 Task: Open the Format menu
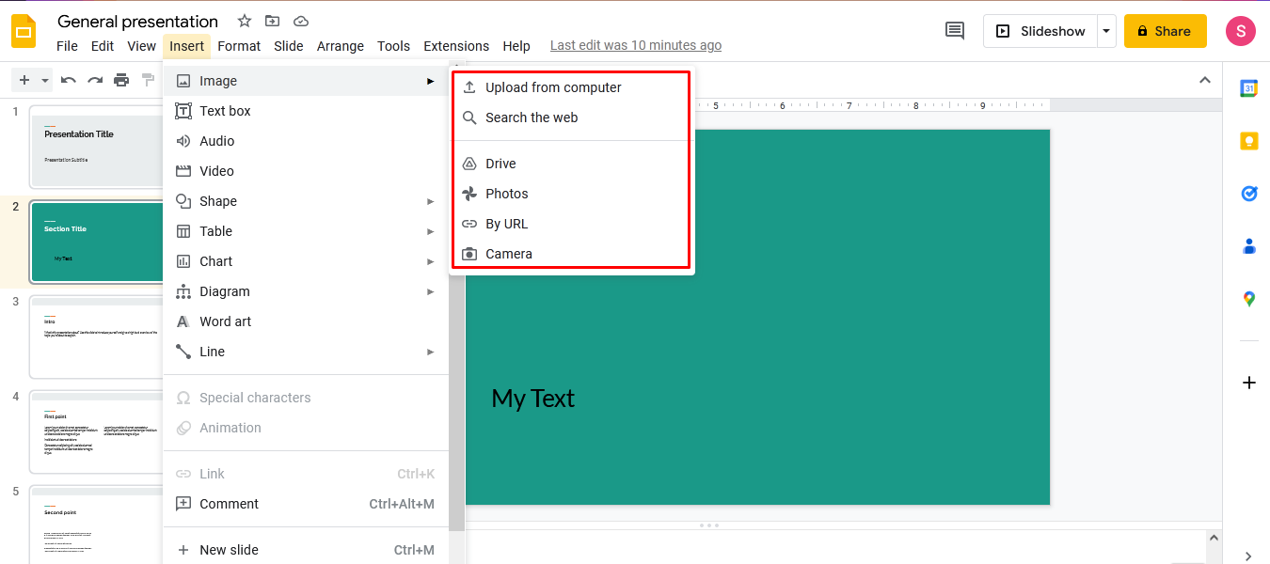[239, 45]
